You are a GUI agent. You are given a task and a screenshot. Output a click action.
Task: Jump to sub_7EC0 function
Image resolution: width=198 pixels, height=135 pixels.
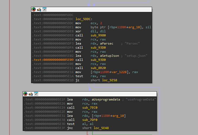click(90, 108)
